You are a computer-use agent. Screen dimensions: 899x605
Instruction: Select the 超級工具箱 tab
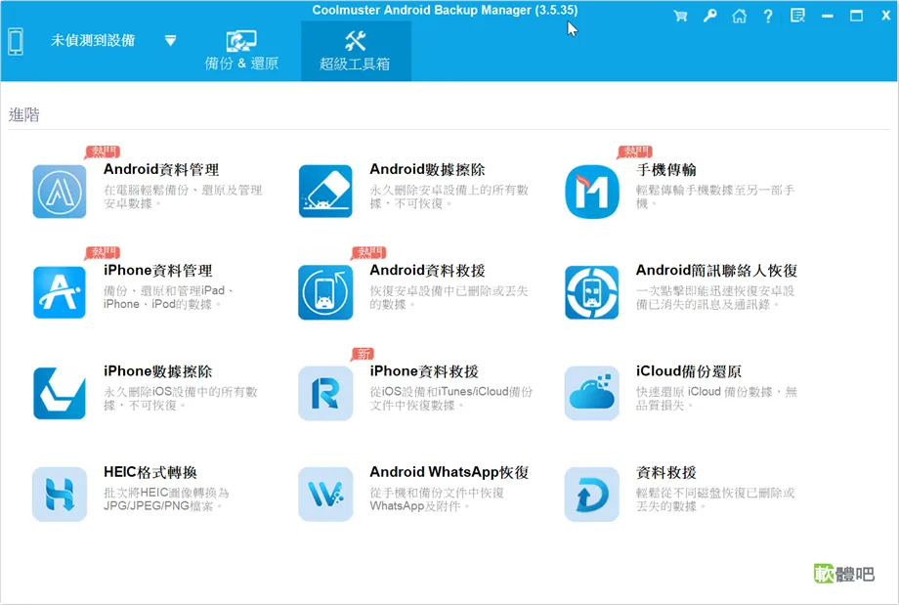pos(356,52)
